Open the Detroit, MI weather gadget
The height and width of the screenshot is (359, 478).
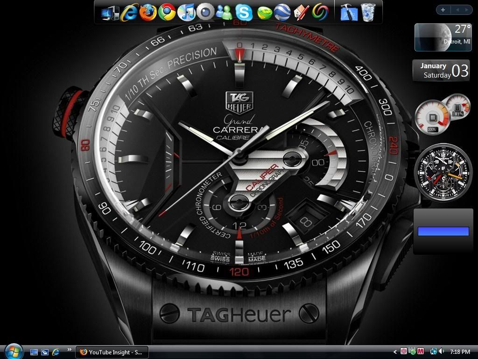coord(443,37)
